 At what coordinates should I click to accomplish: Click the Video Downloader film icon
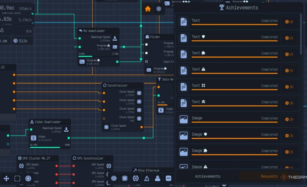pyautogui.click(x=33, y=138)
